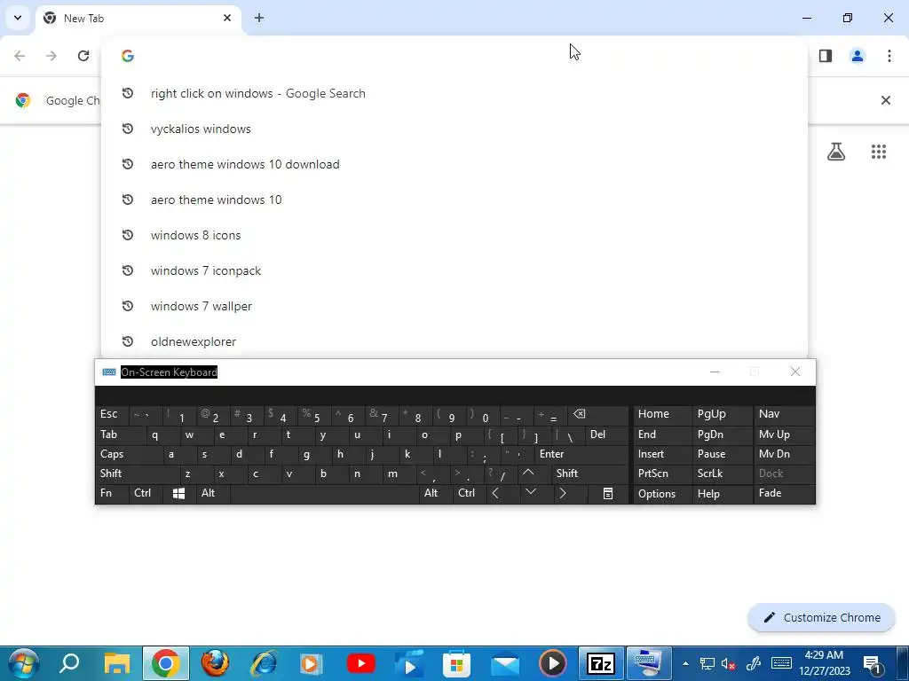
Task: Open 7-Zip from the taskbar
Action: point(601,663)
